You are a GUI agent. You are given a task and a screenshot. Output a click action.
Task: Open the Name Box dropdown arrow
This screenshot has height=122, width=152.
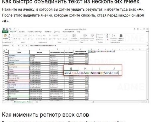click(12, 45)
